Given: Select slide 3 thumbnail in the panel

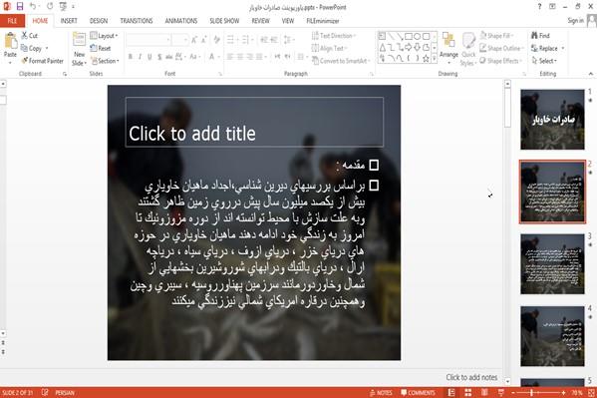Looking at the screenshot, I should (x=552, y=263).
